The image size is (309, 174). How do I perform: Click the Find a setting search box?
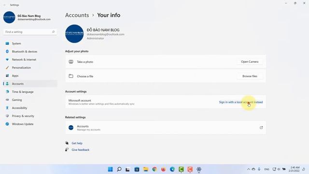click(x=30, y=32)
